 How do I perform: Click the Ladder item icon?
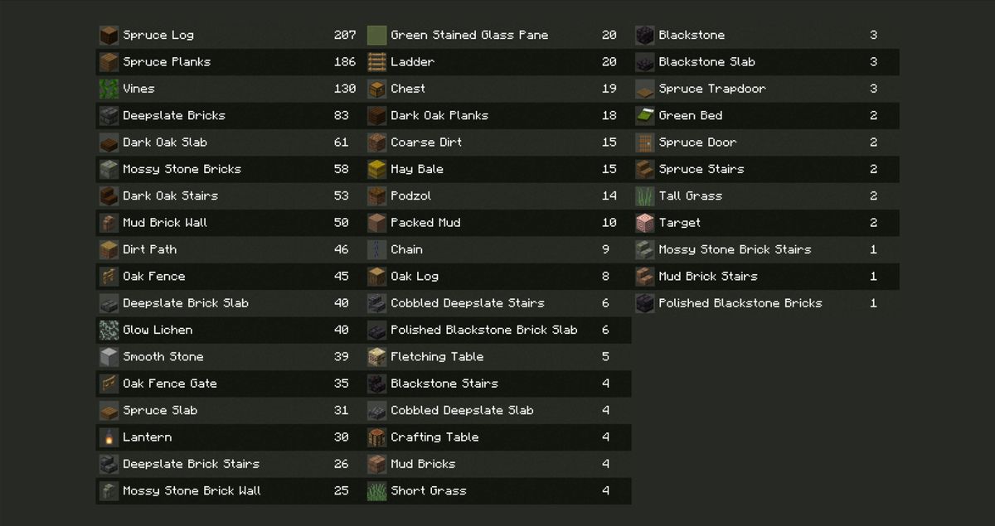point(377,62)
